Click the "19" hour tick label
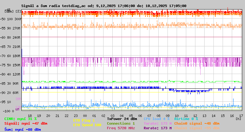The width and height of the screenshot is (245, 132). click(39, 116)
